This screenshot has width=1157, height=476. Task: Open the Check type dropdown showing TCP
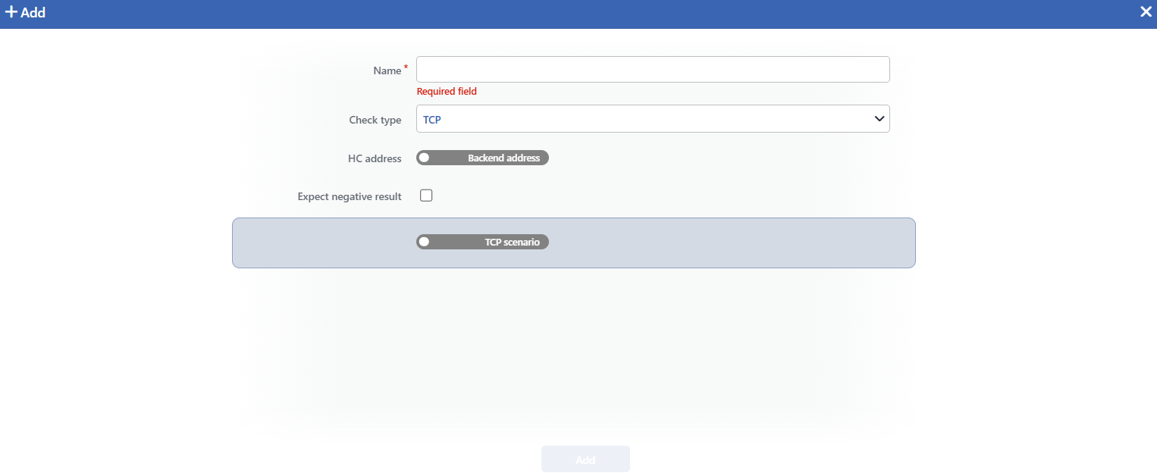pyautogui.click(x=653, y=119)
